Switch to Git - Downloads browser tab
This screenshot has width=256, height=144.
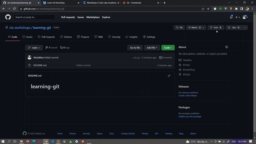click(140, 3)
